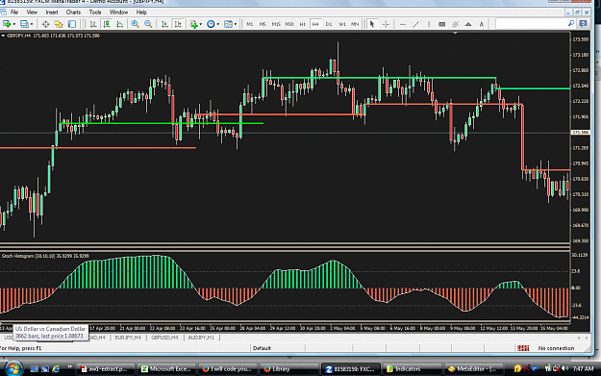The height and width of the screenshot is (376, 601).
Task: Toggle the Market Watch crosshair-shaped icon
Action: (x=45, y=24)
